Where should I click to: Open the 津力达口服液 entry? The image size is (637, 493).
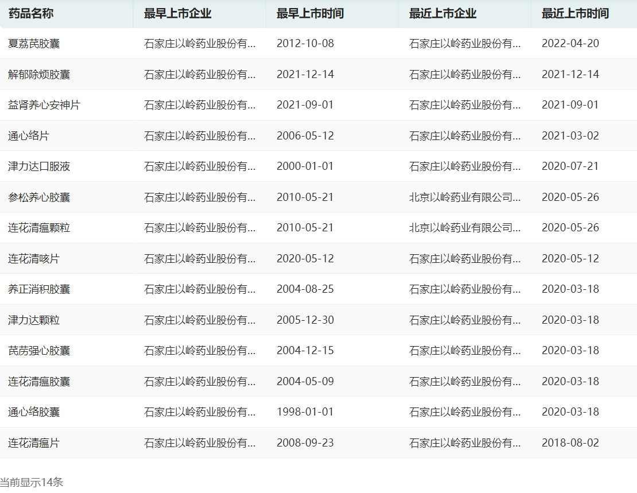pyautogui.click(x=39, y=166)
